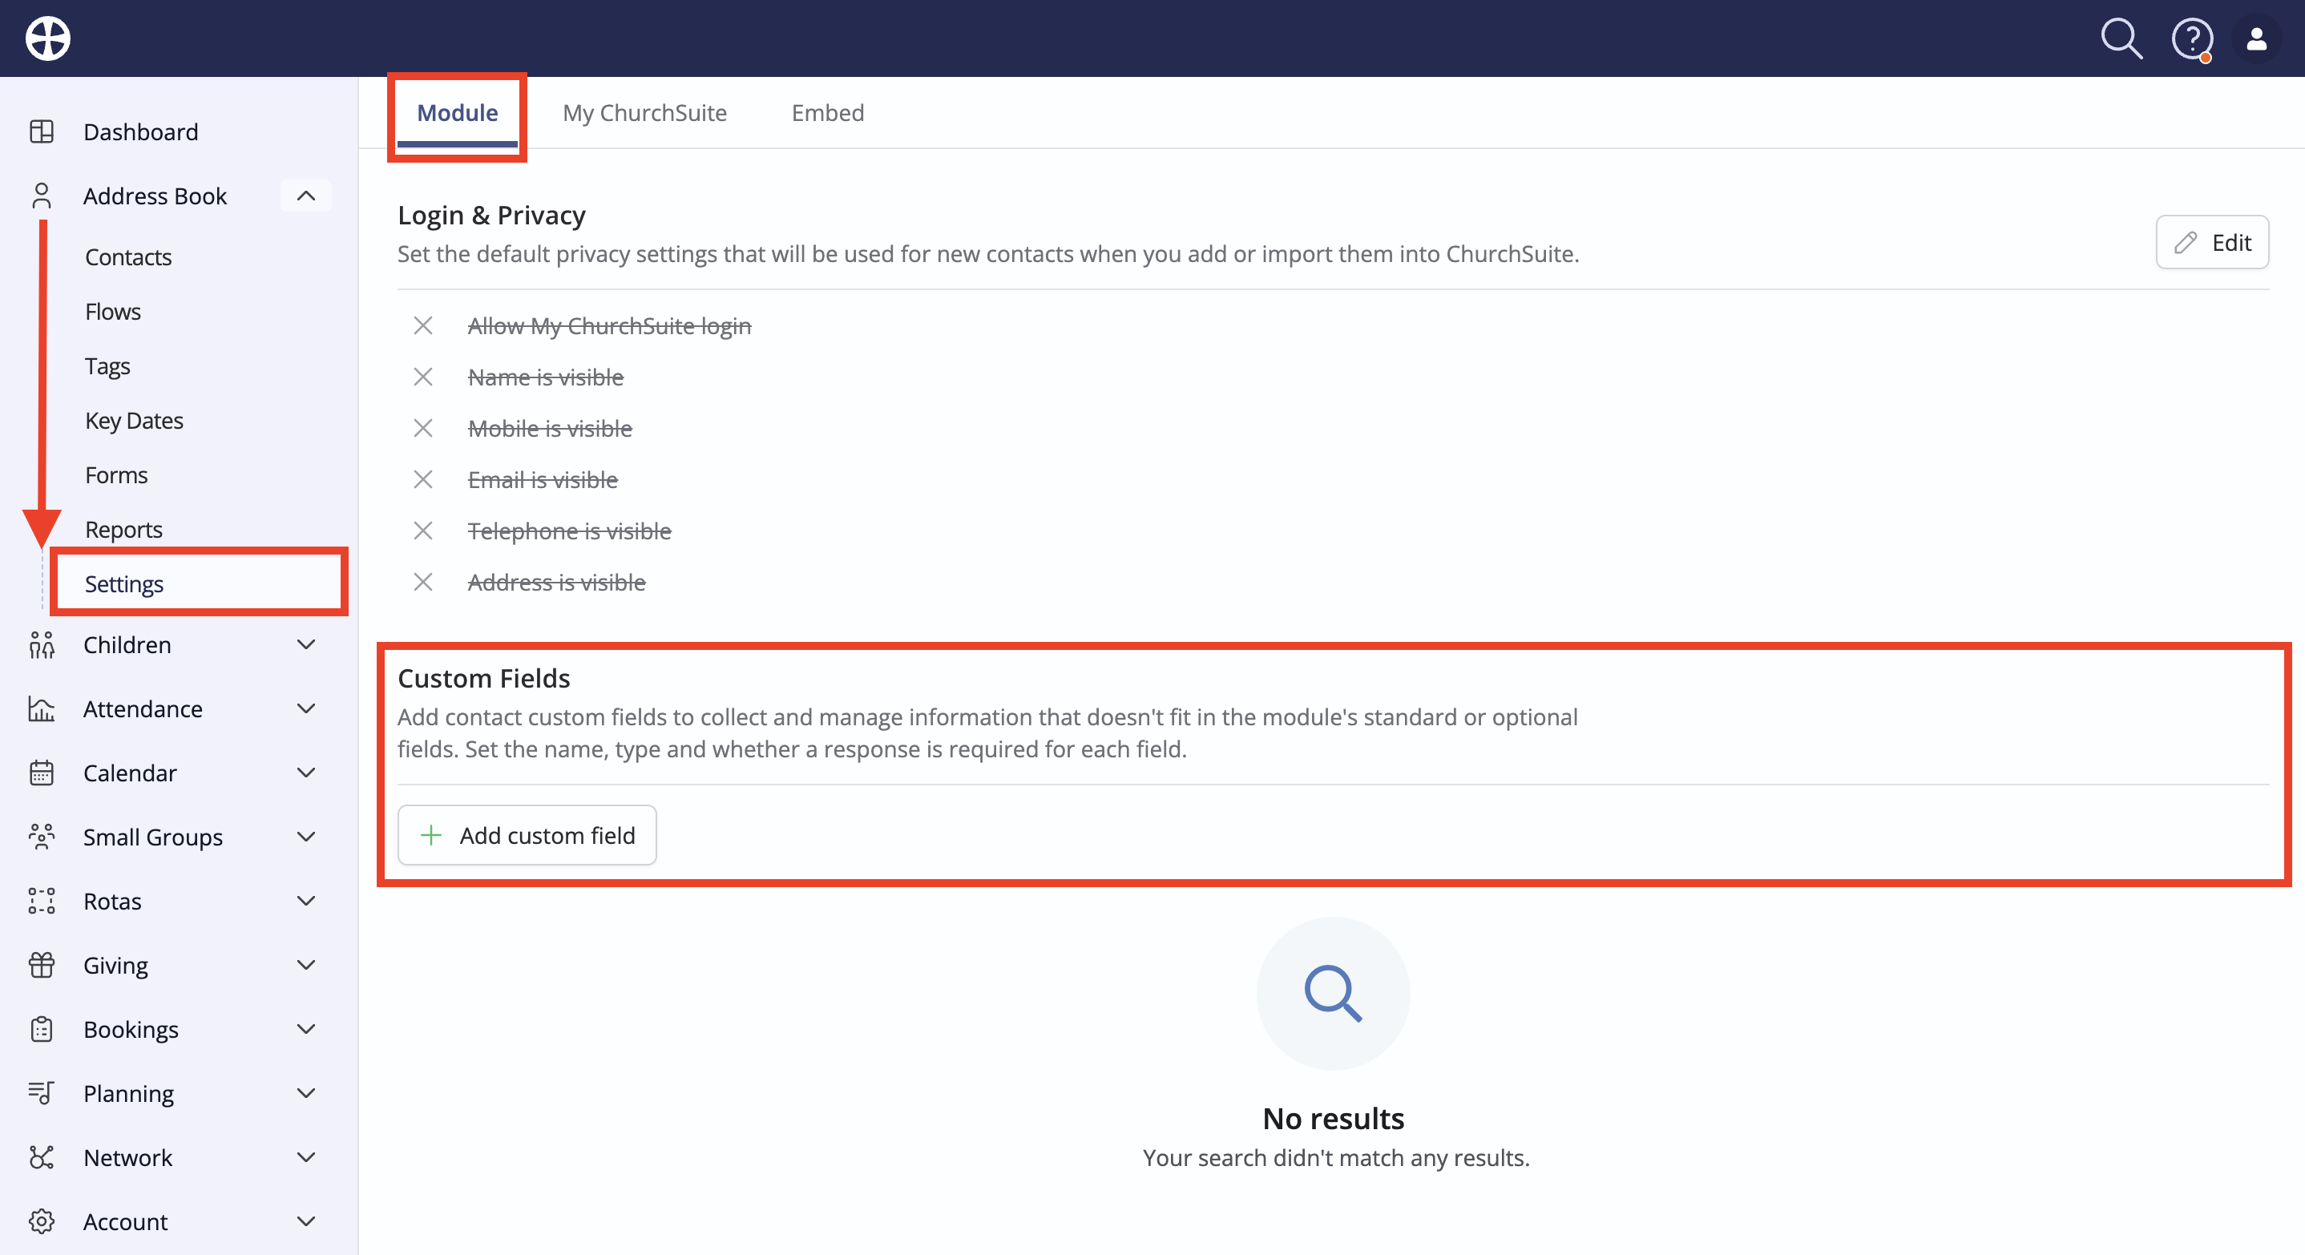Go to Address Book Reports

click(x=123, y=530)
